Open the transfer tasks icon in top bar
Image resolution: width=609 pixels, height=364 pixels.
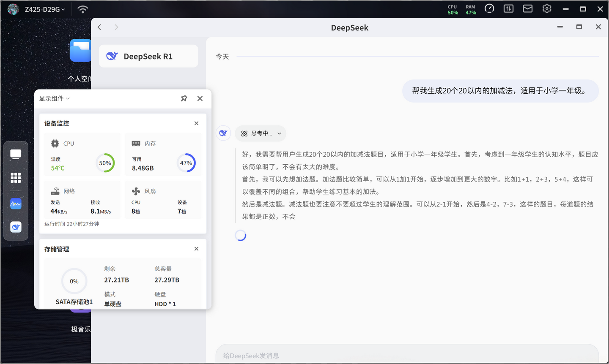[508, 8]
